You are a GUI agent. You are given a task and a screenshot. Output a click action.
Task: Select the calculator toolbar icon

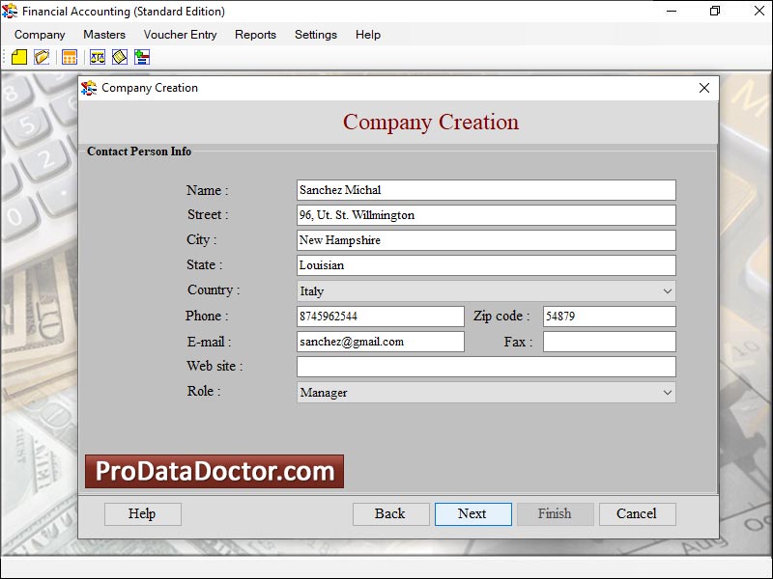point(71,57)
